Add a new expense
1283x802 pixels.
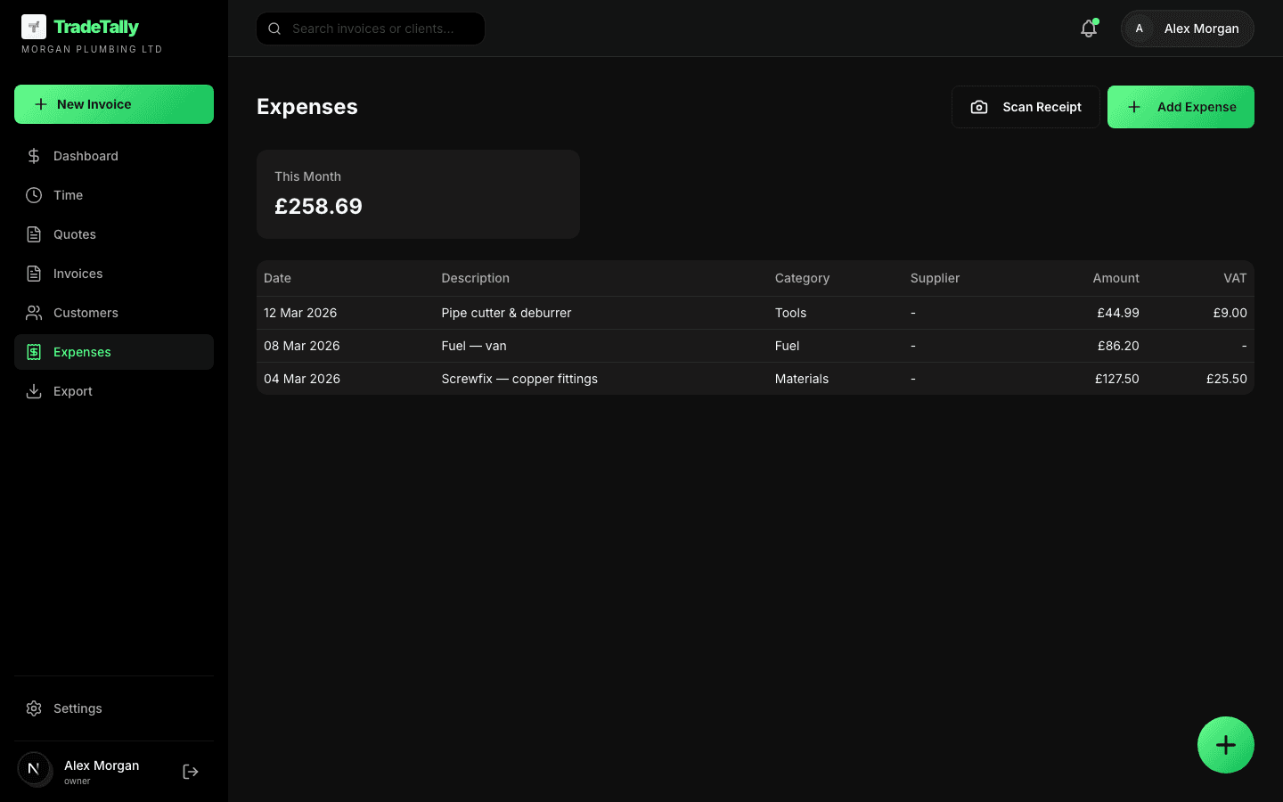tap(1181, 107)
